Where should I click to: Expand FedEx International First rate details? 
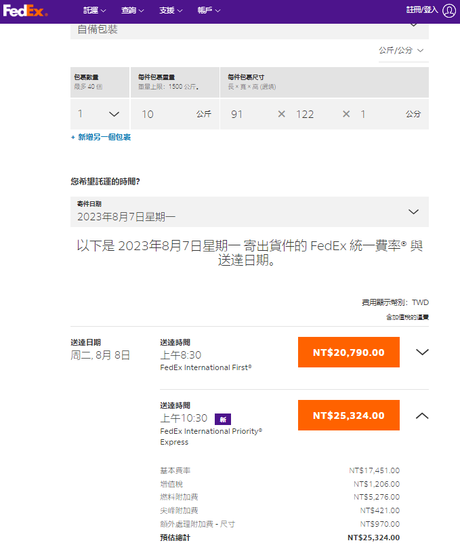tap(422, 352)
